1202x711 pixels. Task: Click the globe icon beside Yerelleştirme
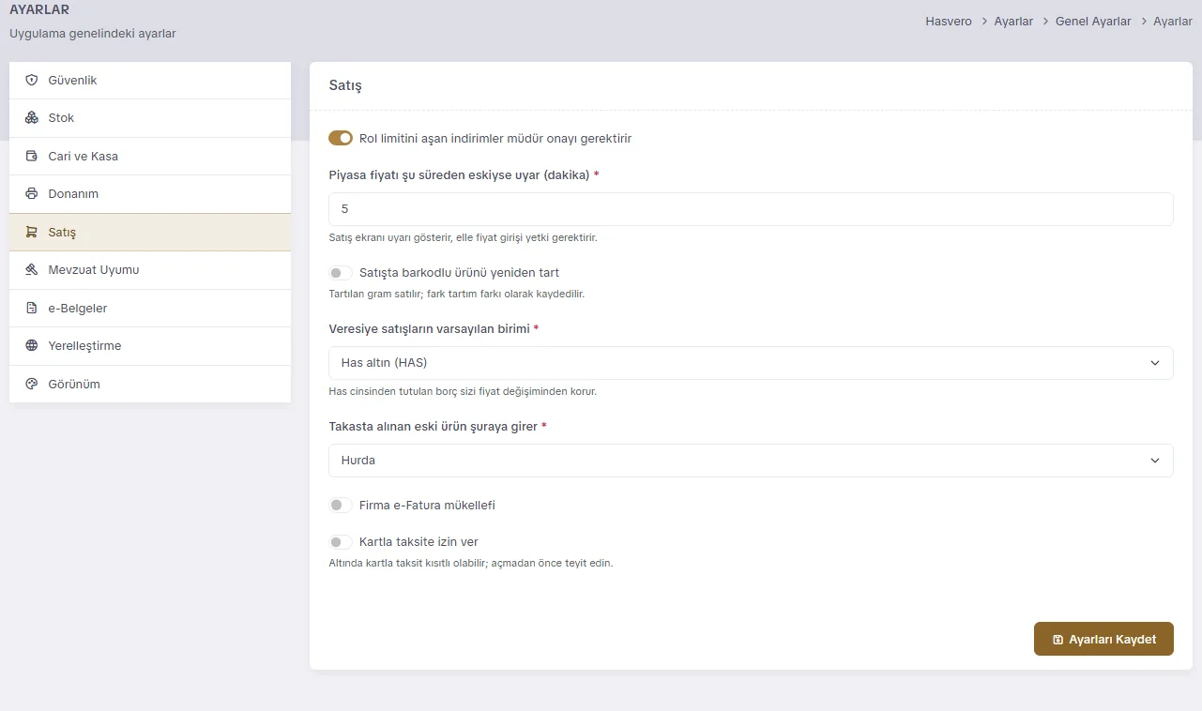pos(31,346)
